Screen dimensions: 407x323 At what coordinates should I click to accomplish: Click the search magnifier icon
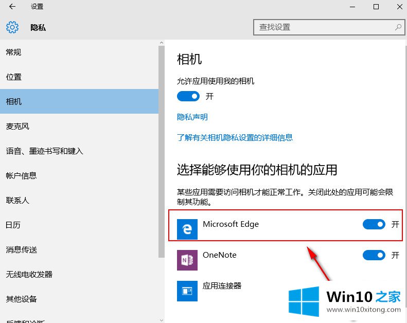pyautogui.click(x=398, y=27)
